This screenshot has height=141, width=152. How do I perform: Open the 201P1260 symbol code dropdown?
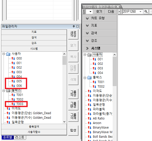pos(140,12)
